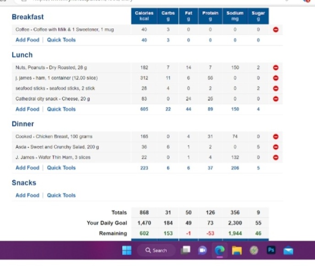Open the Mail app in the taskbar
The image size is (315, 275).
(x=288, y=251)
